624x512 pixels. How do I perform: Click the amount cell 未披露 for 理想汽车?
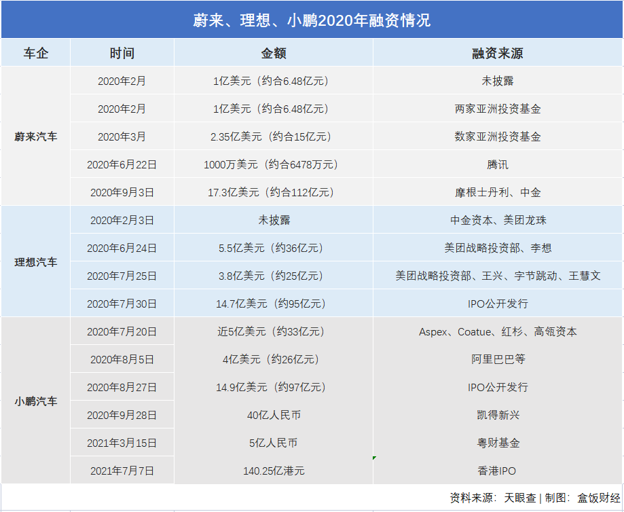[274, 220]
